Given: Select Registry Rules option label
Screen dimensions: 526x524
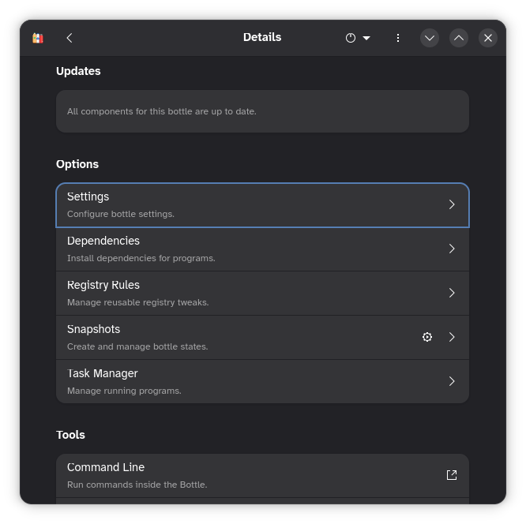Looking at the screenshot, I should pyautogui.click(x=103, y=285).
